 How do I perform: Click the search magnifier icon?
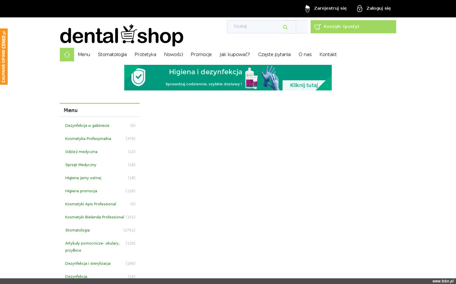tap(285, 27)
